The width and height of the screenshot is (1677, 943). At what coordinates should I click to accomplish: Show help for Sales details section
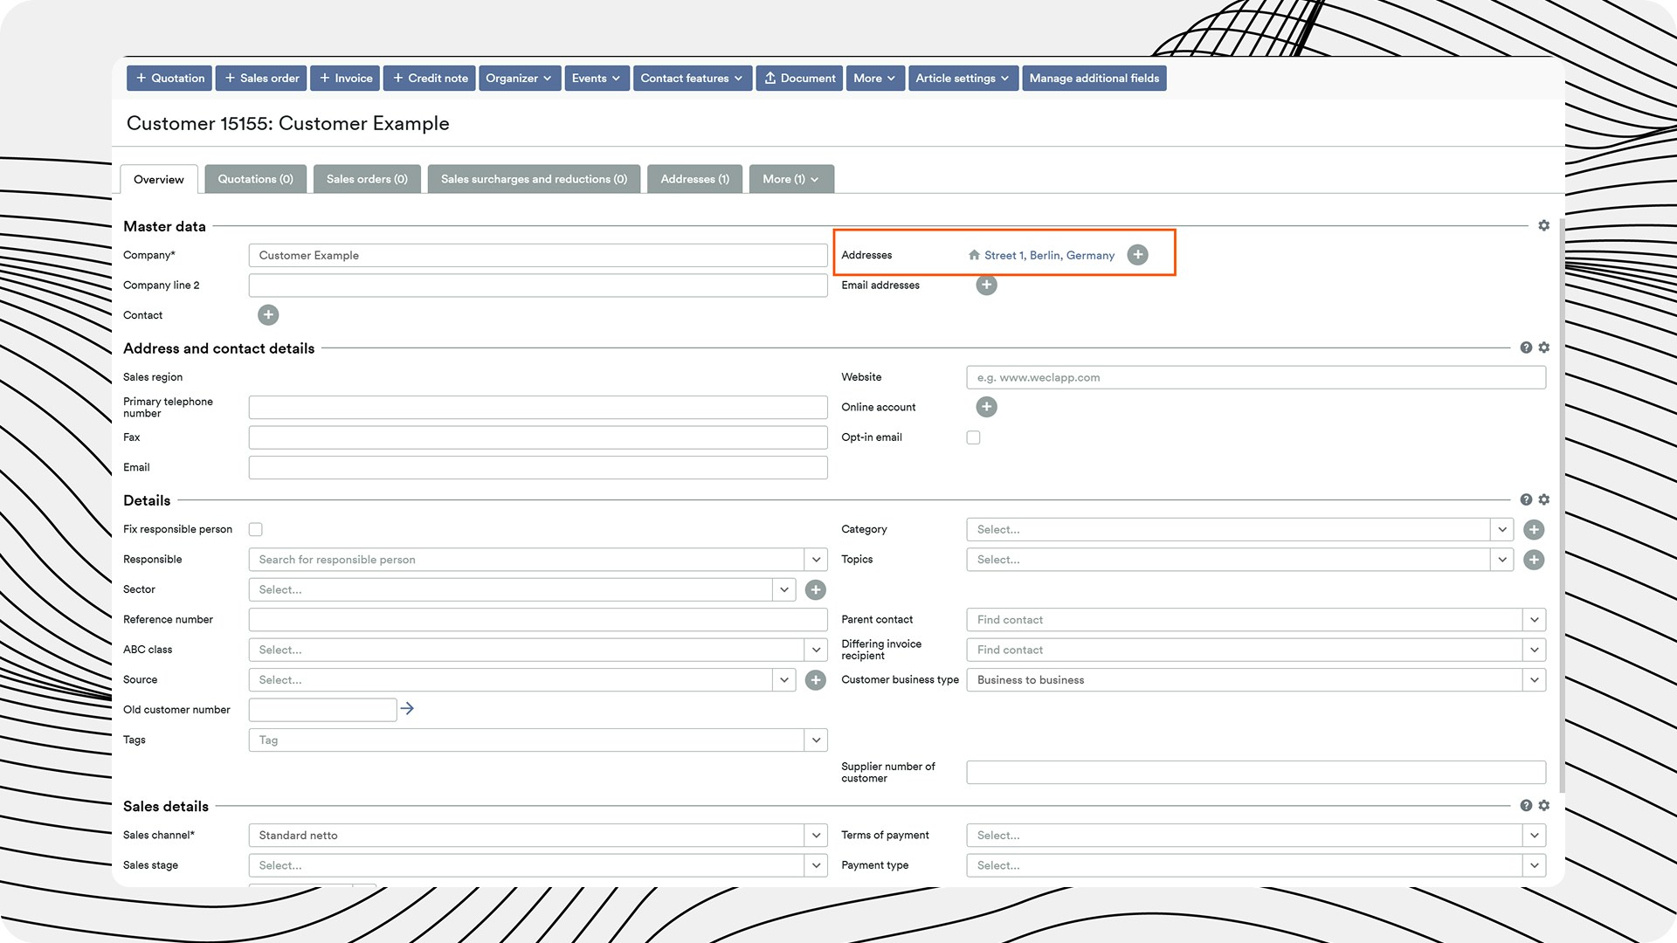(1526, 806)
